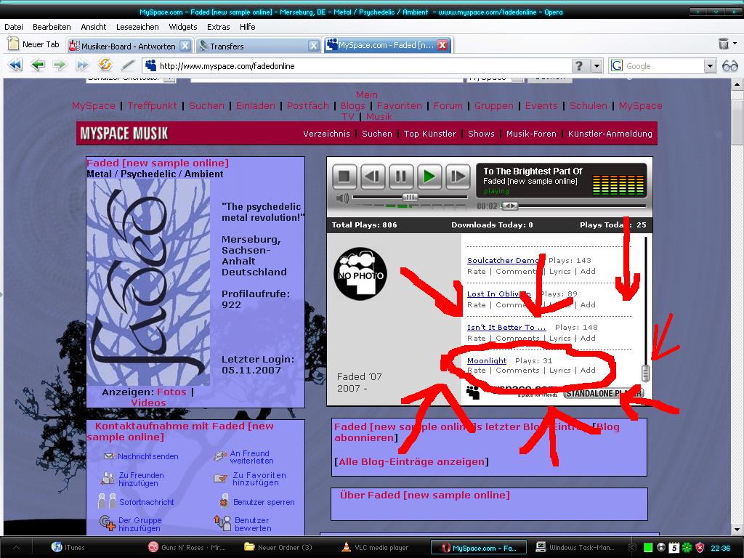This screenshot has height=558, width=744.
Task: Click the green play button in the player
Action: tap(429, 177)
